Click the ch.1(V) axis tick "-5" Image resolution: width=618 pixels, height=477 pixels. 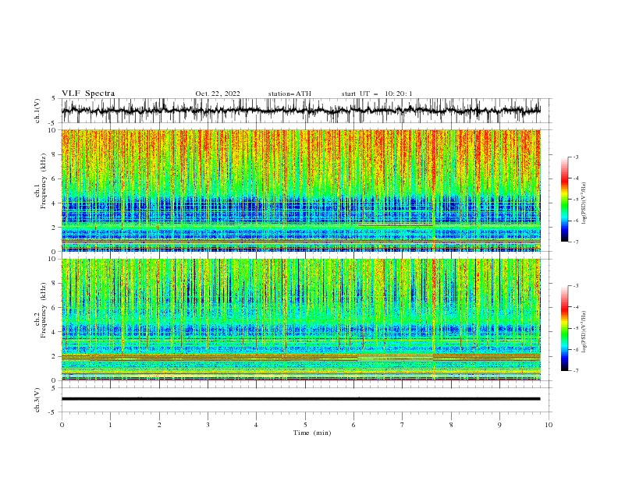(x=52, y=123)
